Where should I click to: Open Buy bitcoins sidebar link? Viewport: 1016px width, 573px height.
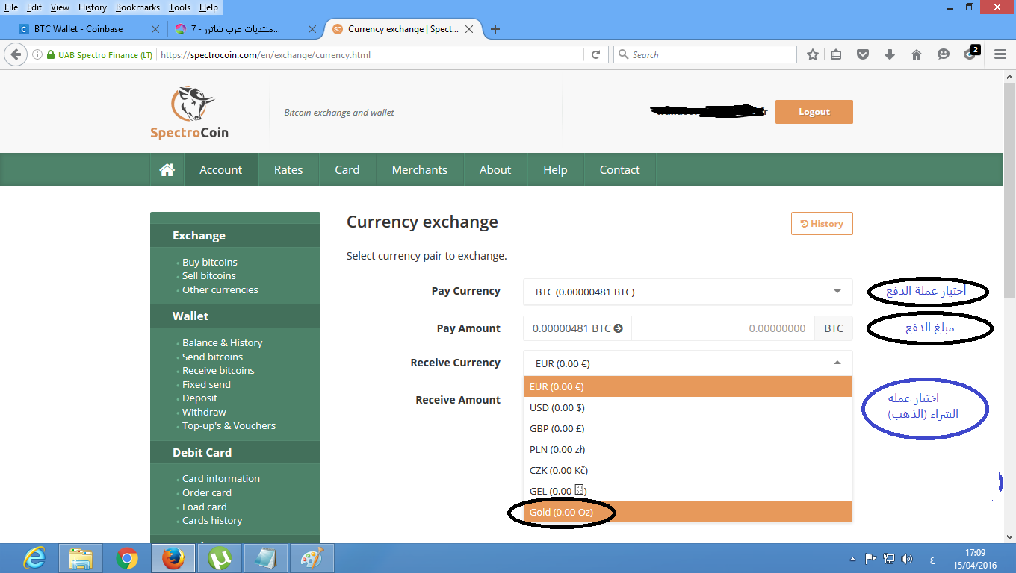(210, 263)
